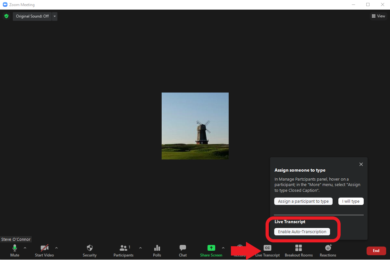Open the Participants panel
The image size is (390, 260).
(123, 248)
